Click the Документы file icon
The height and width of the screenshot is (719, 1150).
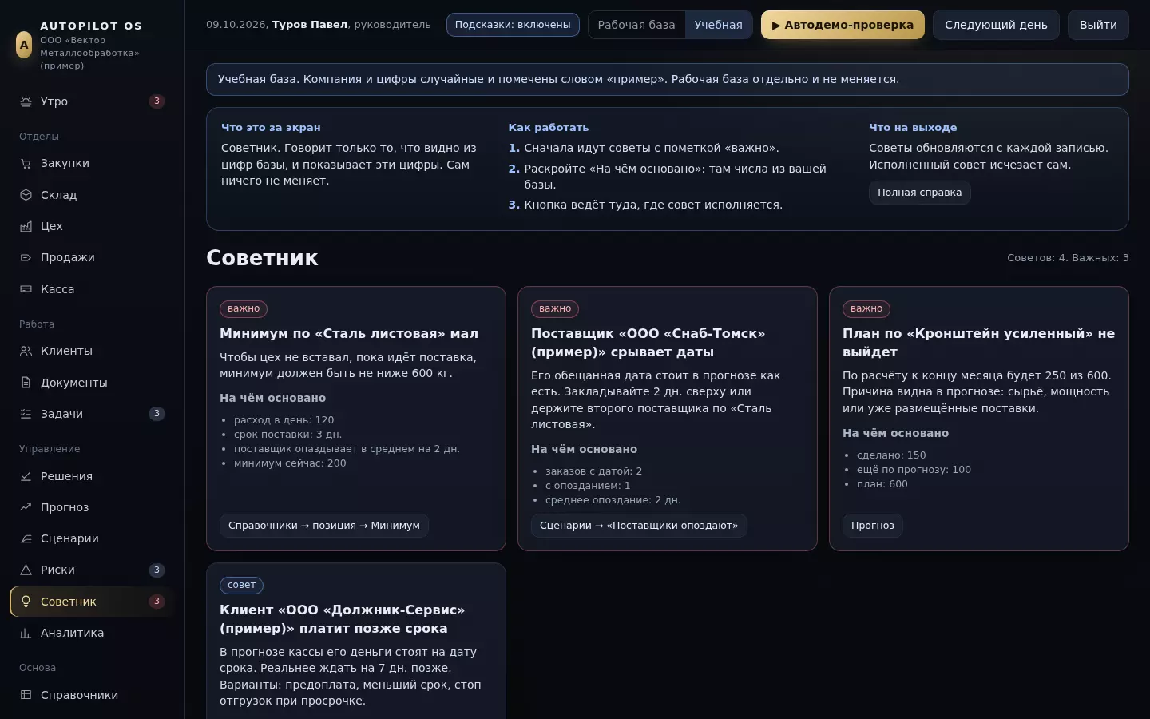(x=26, y=383)
